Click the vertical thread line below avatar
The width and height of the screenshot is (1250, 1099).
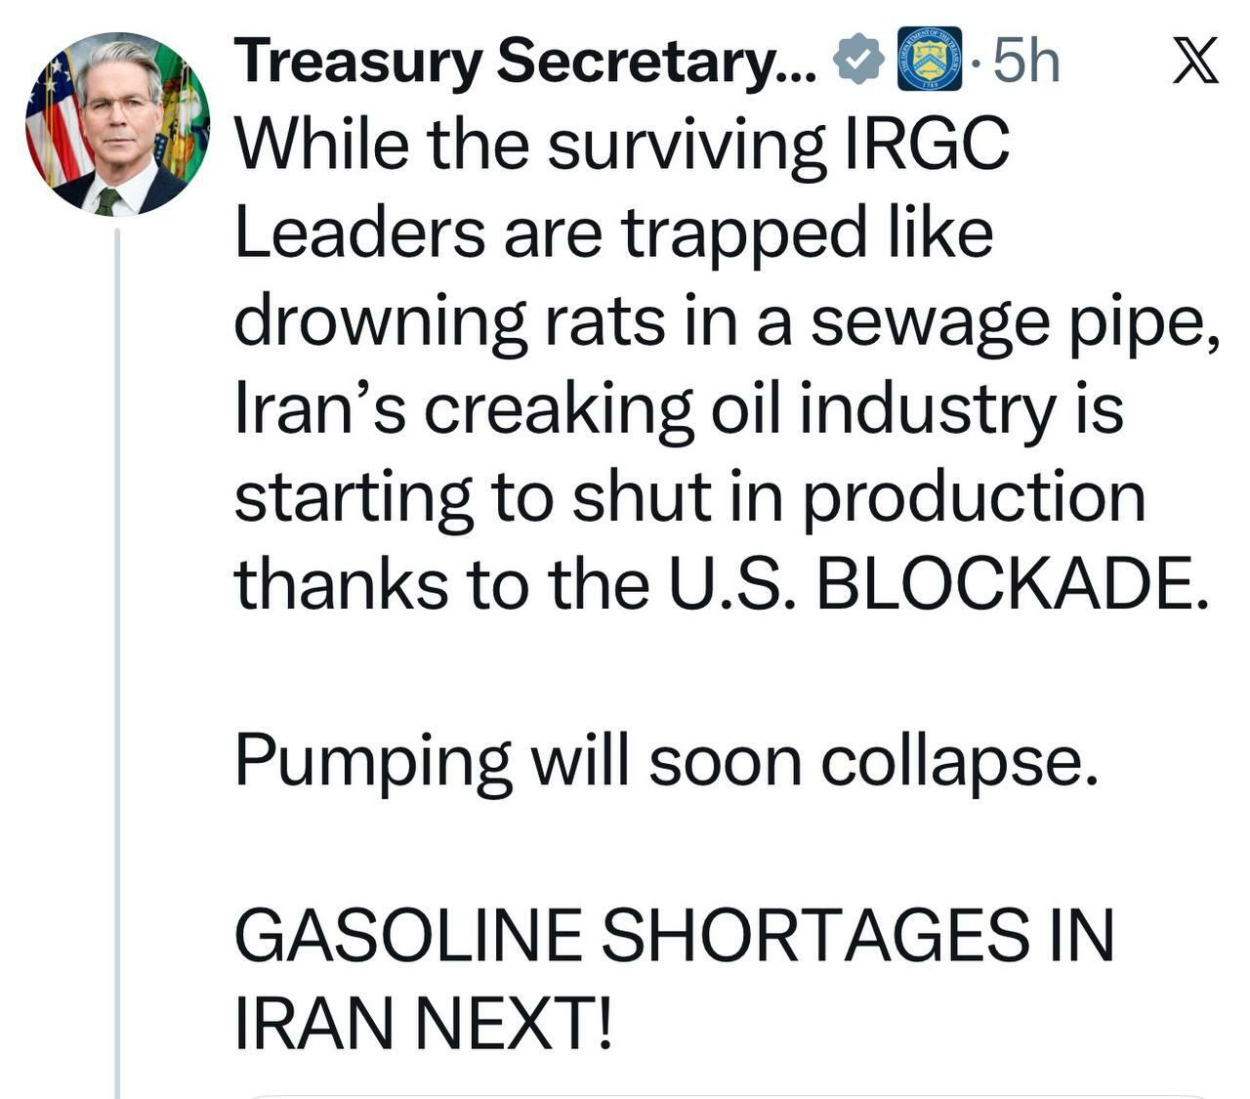click(x=117, y=664)
